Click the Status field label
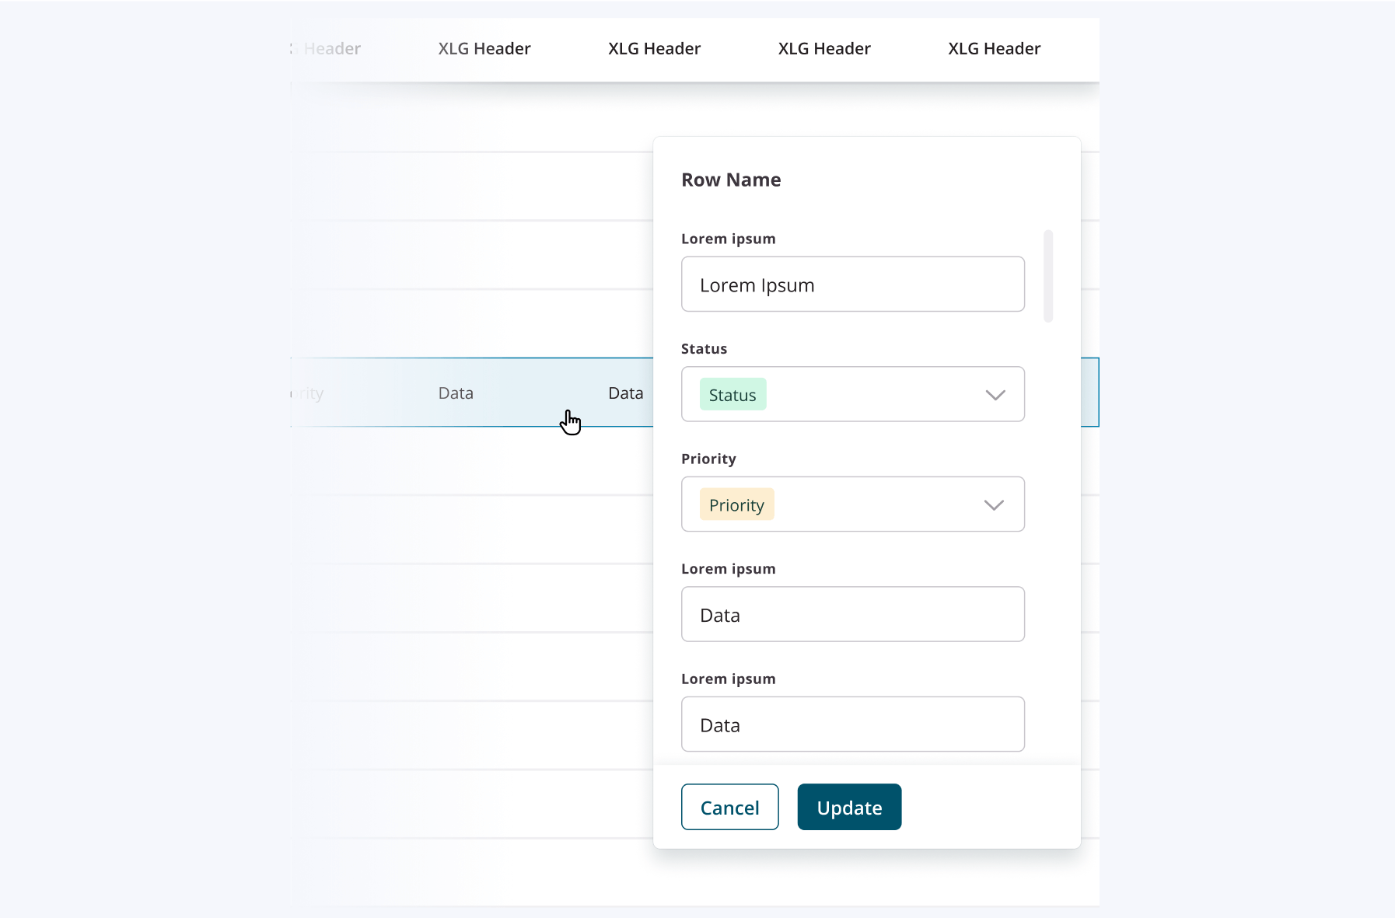 click(704, 349)
